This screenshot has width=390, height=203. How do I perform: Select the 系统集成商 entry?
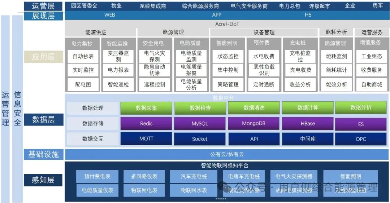[x=153, y=6]
